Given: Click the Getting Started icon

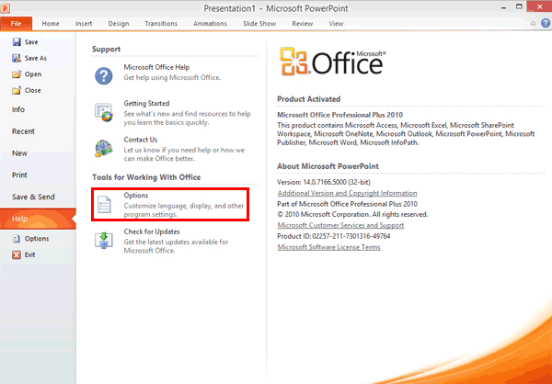Looking at the screenshot, I should [106, 112].
